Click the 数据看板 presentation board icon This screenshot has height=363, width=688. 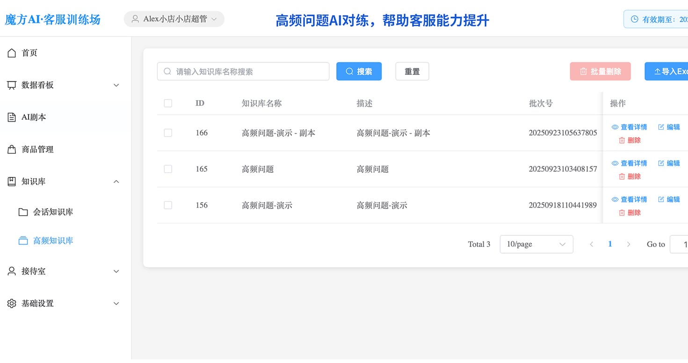click(x=12, y=85)
